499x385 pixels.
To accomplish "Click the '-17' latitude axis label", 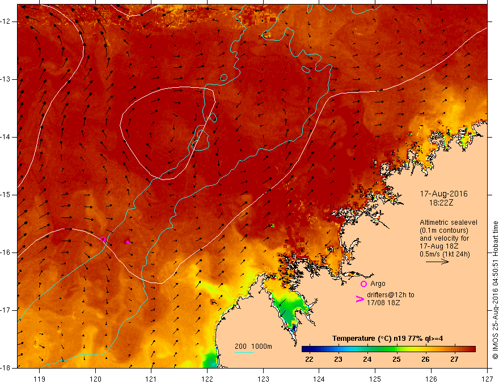I will [6, 310].
